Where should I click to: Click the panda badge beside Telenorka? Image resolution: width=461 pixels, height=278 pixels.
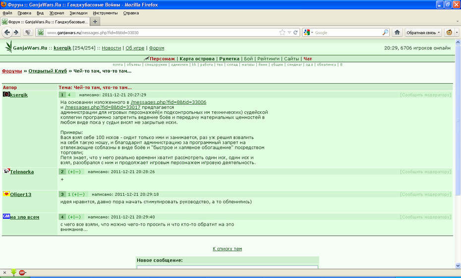pyautogui.click(x=6, y=171)
